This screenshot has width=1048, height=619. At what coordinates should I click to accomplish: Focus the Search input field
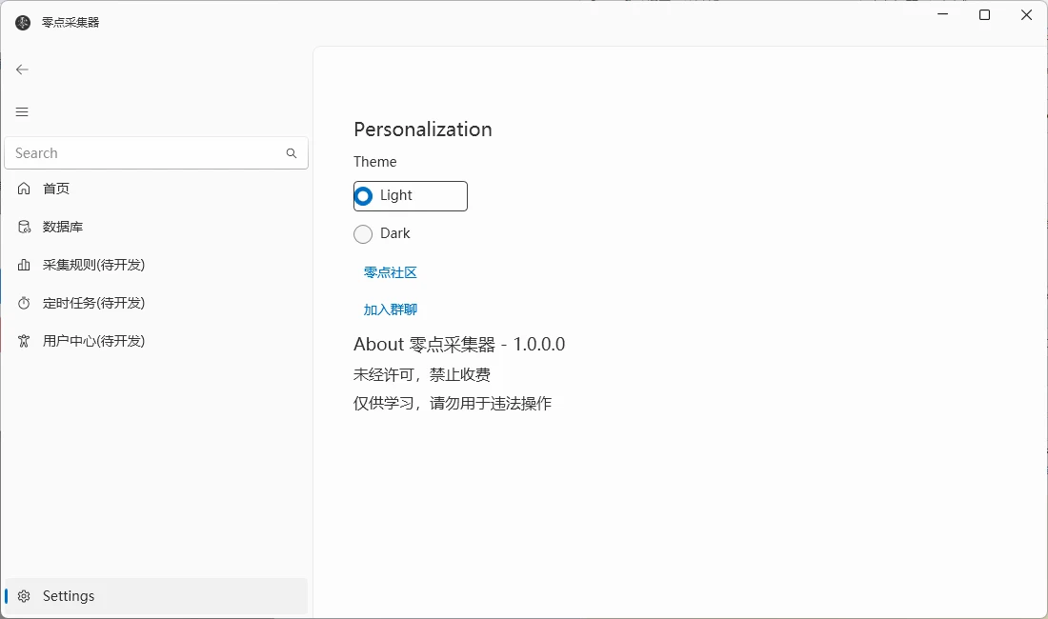tap(143, 153)
